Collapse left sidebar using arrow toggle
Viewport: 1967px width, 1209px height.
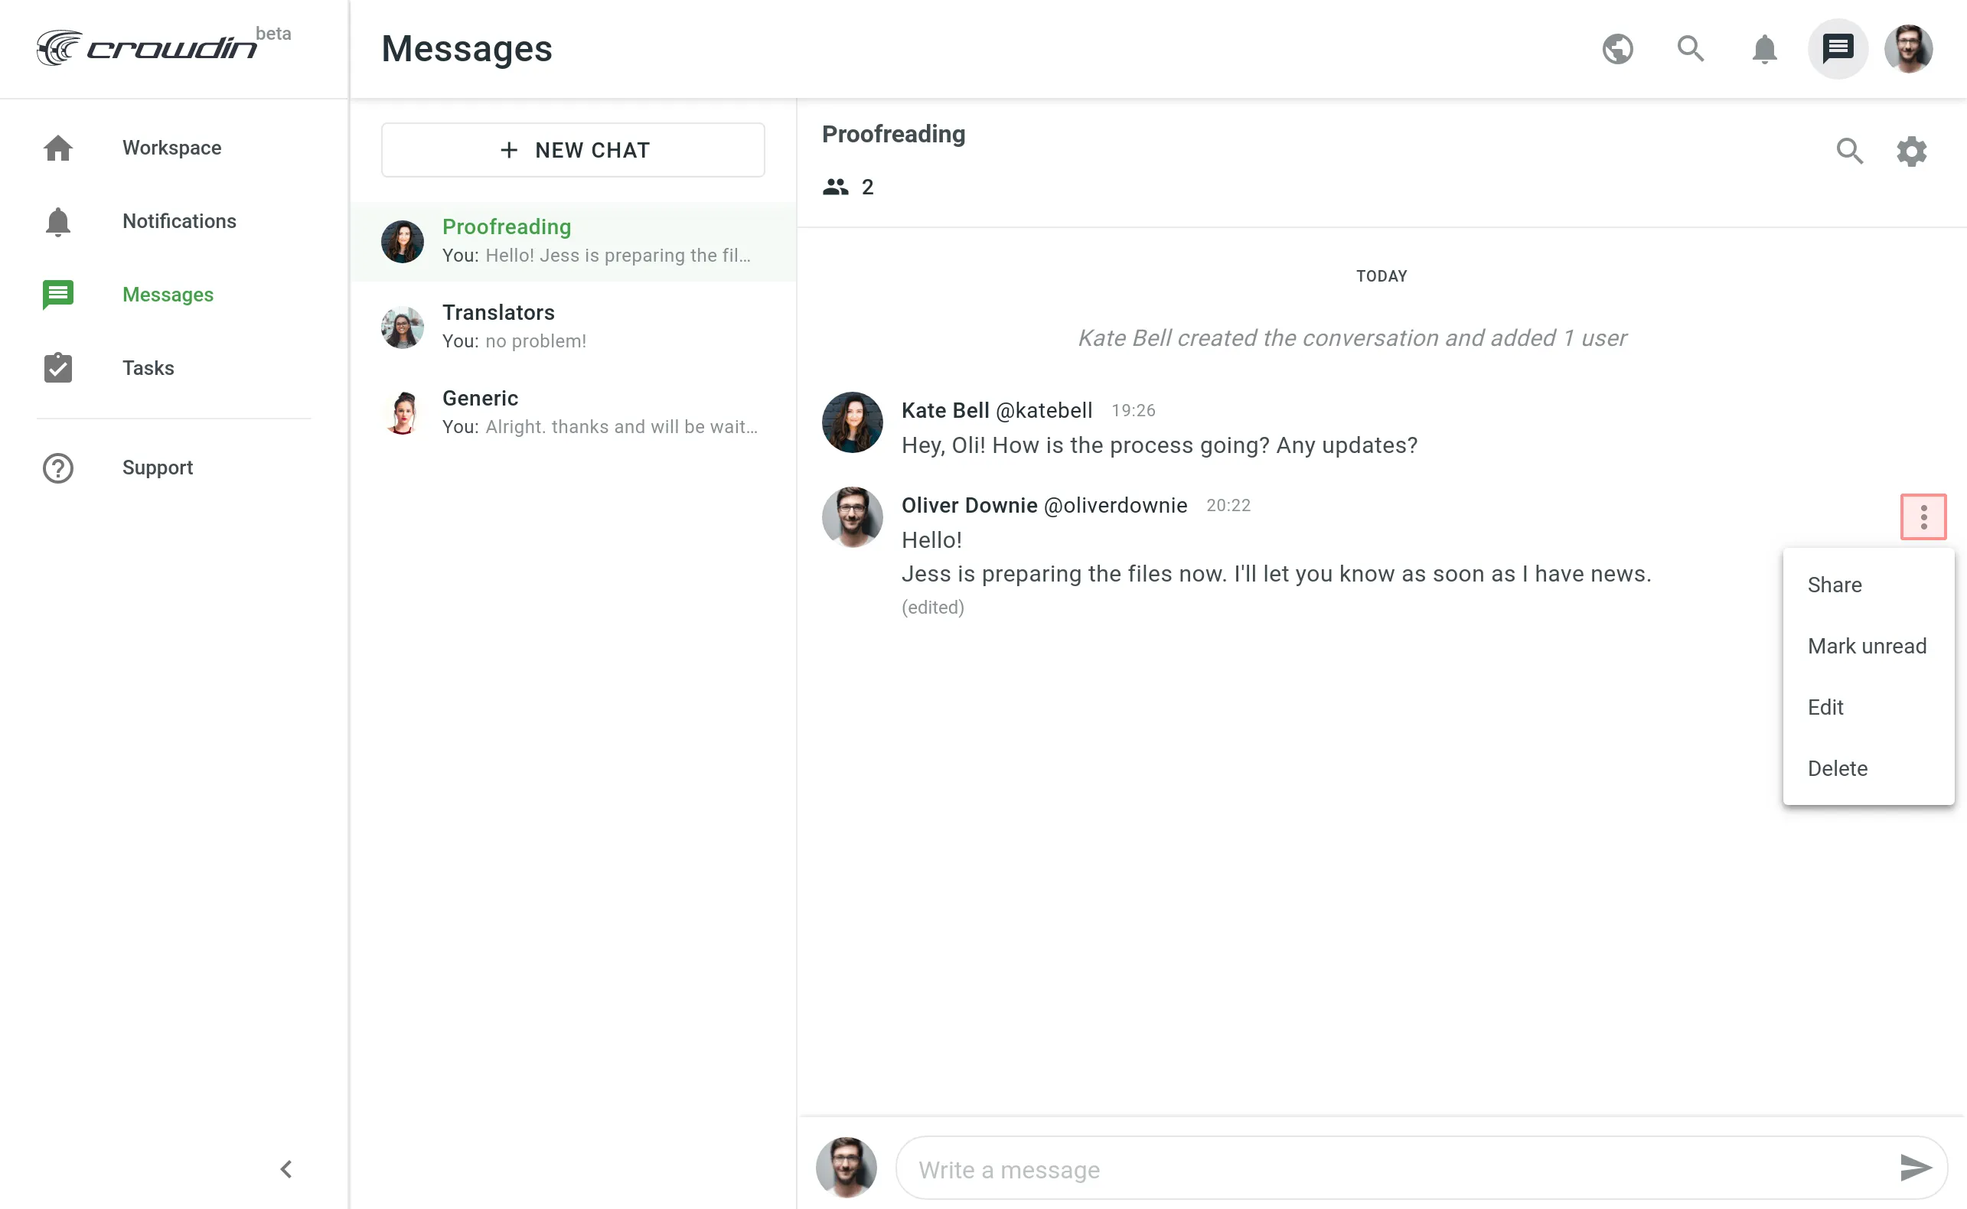[x=286, y=1168]
